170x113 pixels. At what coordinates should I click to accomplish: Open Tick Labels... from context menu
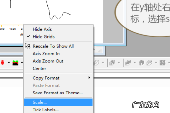point(45,110)
